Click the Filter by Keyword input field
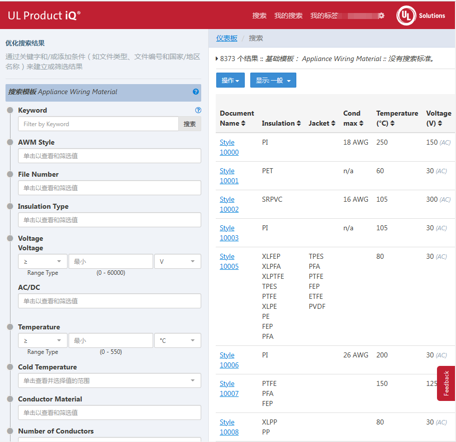 (98, 124)
